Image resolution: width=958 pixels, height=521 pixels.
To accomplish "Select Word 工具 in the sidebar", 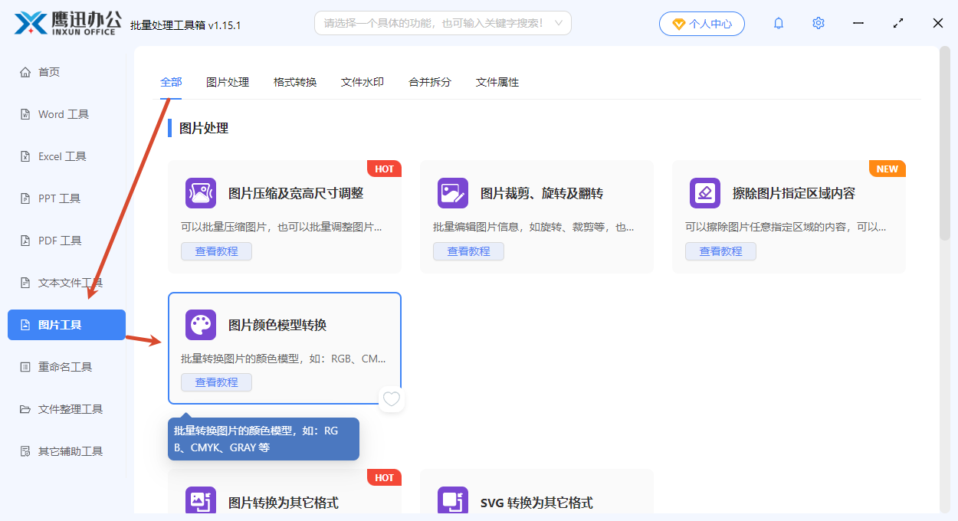I will click(x=67, y=114).
